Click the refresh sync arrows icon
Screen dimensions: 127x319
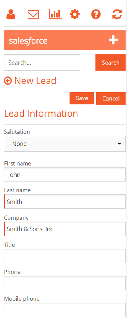pyautogui.click(x=117, y=15)
